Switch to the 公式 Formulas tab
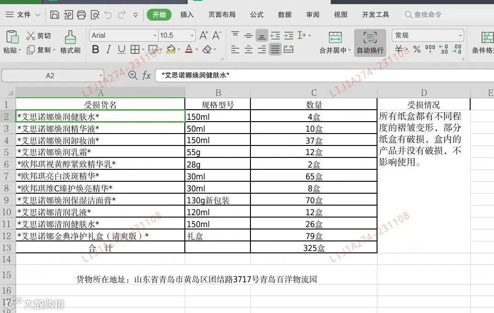 click(256, 15)
